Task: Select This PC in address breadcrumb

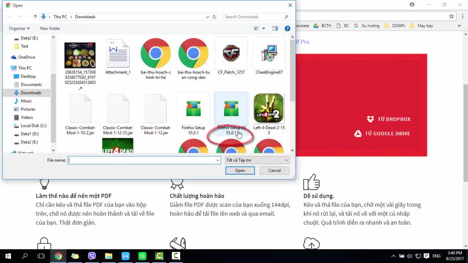Action: [60, 17]
